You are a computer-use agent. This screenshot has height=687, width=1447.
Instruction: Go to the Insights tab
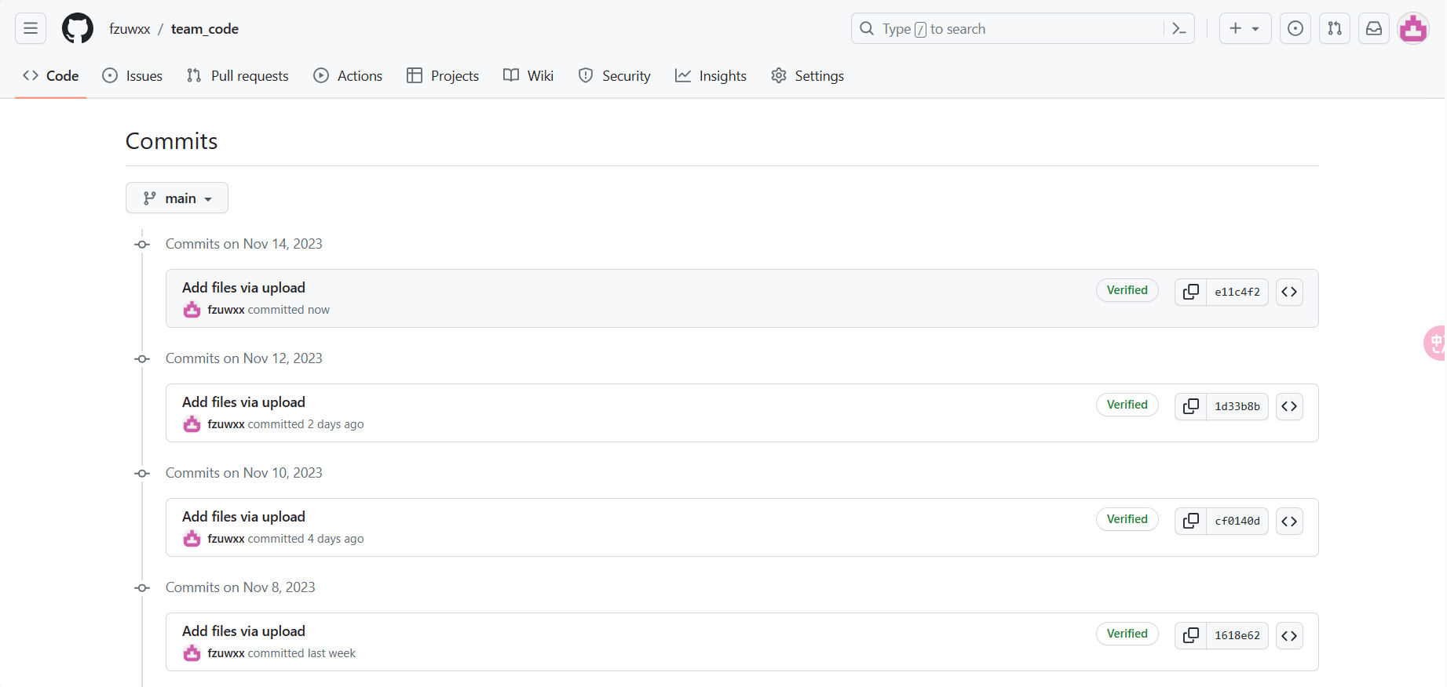pyautogui.click(x=711, y=76)
